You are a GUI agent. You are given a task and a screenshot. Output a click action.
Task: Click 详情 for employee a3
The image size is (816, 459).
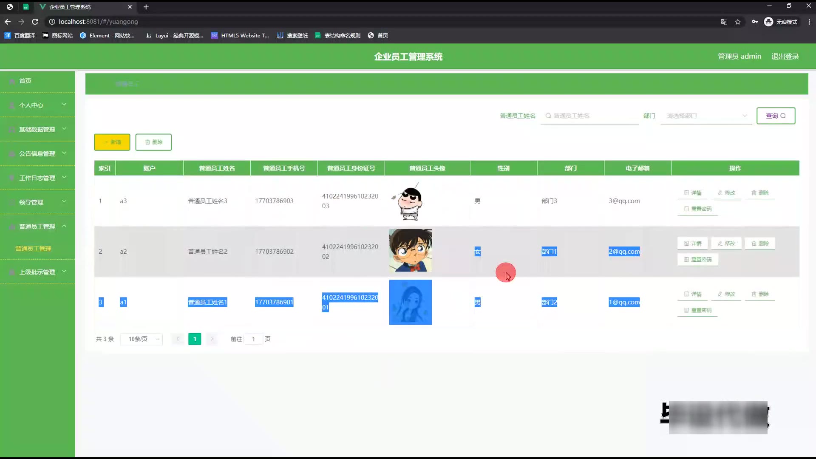point(692,193)
